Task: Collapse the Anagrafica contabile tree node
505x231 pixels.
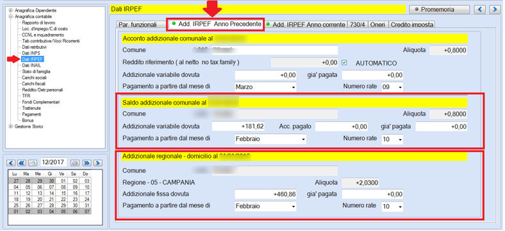Action: [x=11, y=17]
